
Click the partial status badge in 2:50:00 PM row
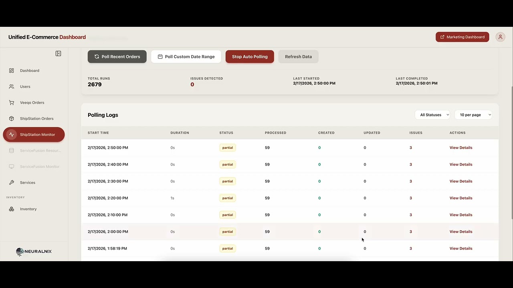228,148
